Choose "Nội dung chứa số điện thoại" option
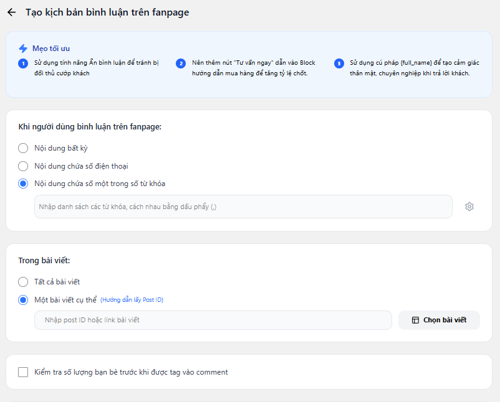500x402 pixels. click(24, 166)
